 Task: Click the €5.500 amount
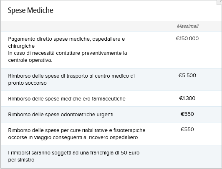(x=187, y=76)
